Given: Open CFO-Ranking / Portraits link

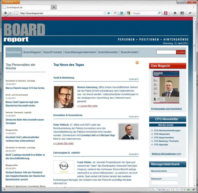Looking at the screenshot, I should [166, 141].
